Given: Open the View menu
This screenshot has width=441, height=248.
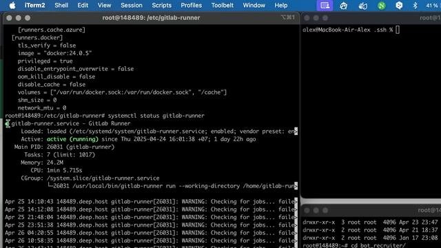Looking at the screenshot, I should (x=104, y=6).
